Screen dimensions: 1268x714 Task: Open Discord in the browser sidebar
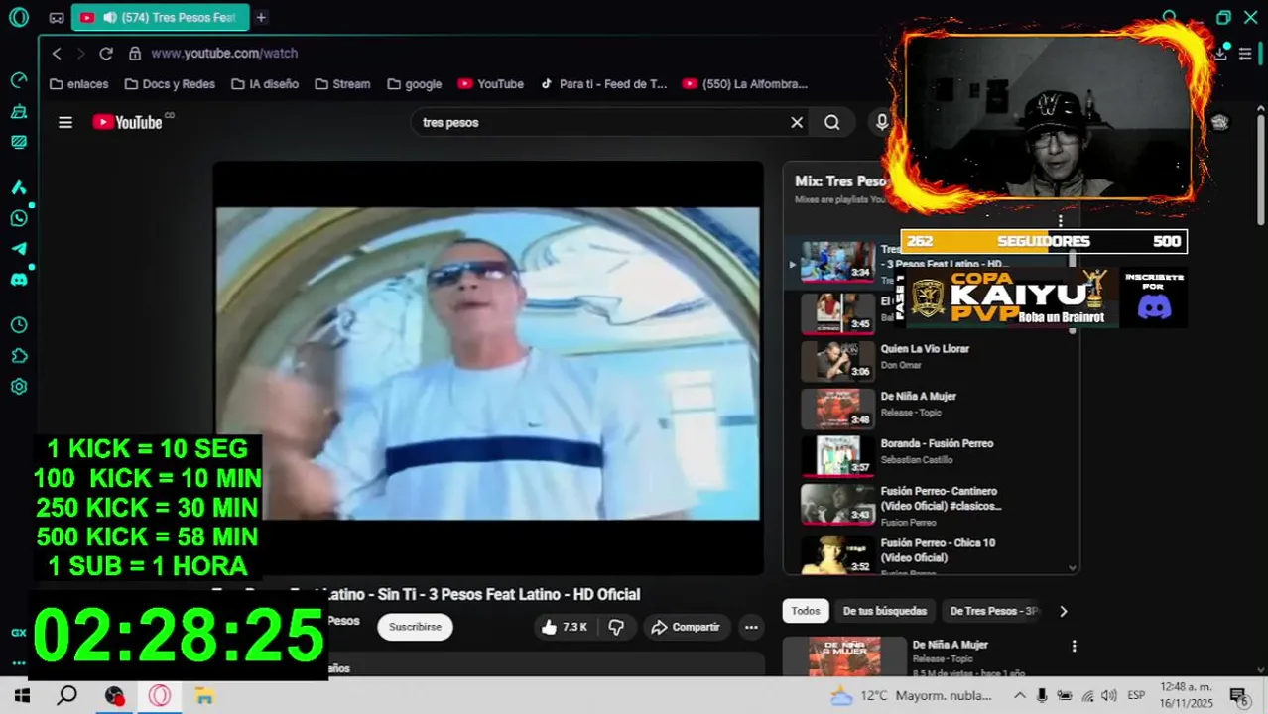click(19, 280)
